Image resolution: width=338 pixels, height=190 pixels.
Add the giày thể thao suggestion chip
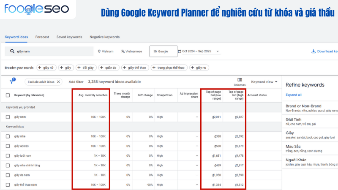click(135, 68)
